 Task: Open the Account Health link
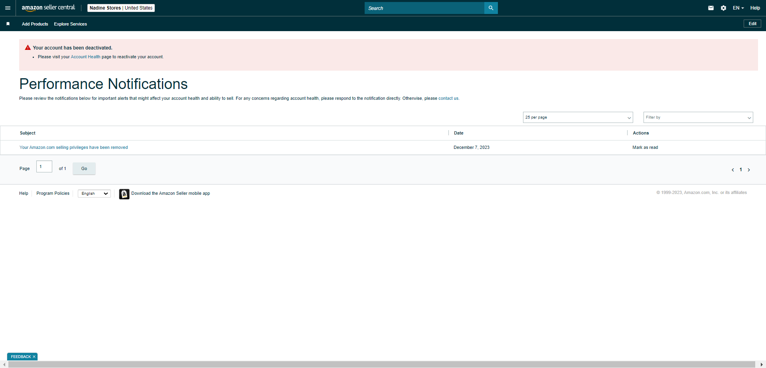point(85,57)
